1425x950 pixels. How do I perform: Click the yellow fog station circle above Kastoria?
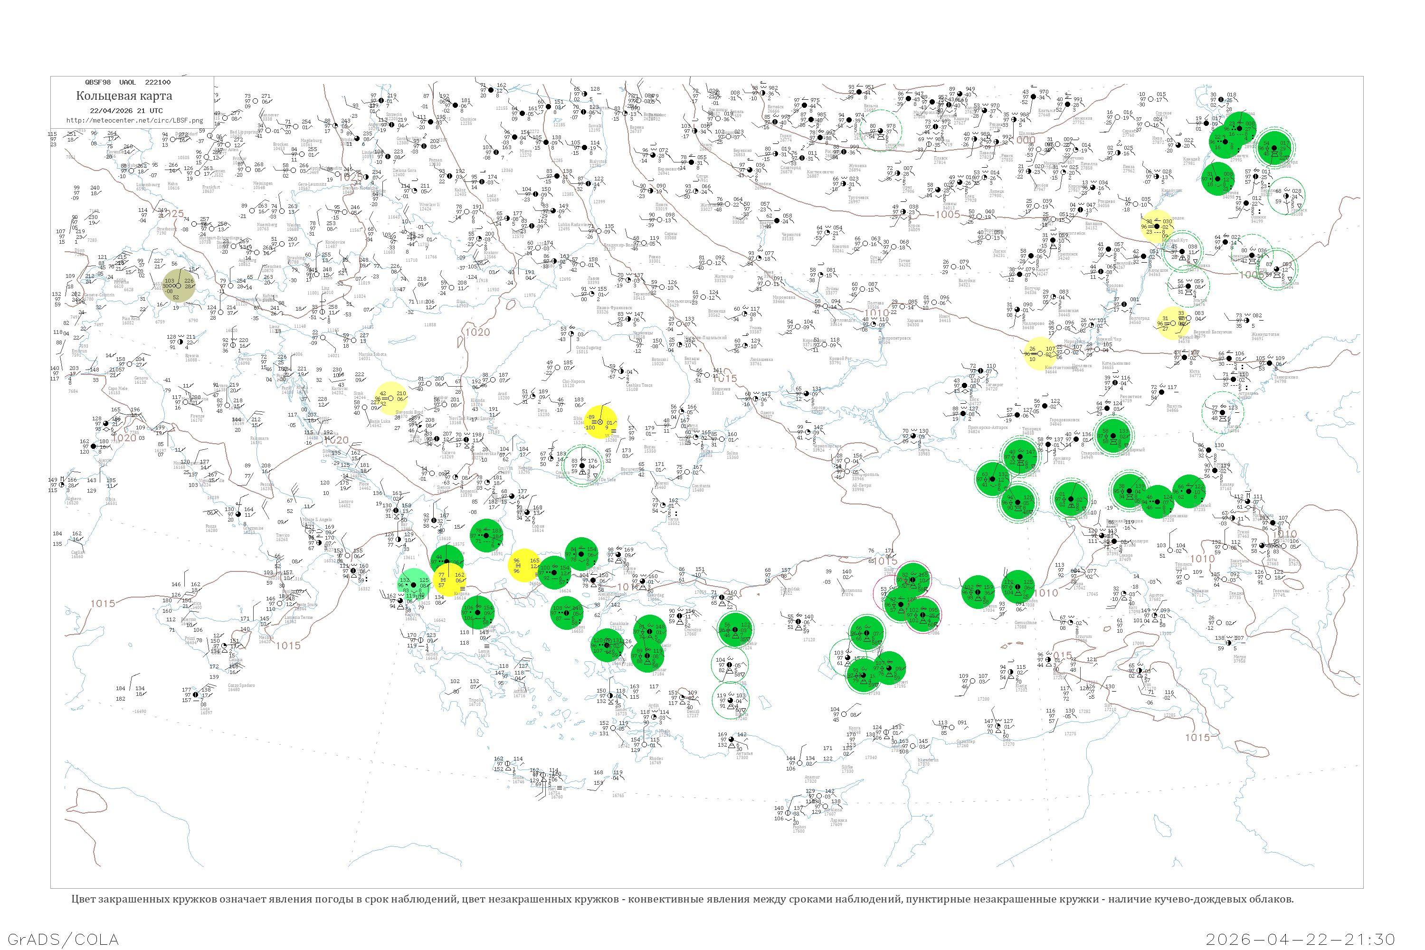(448, 579)
